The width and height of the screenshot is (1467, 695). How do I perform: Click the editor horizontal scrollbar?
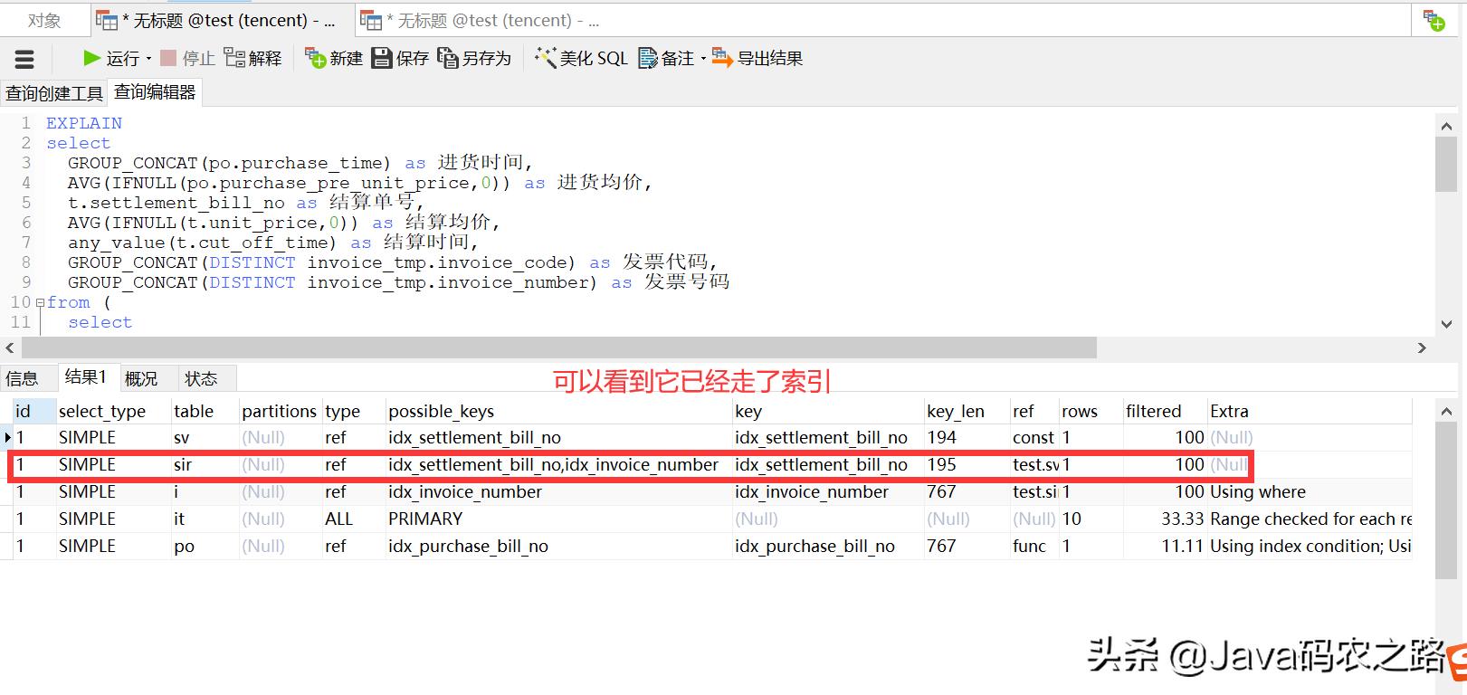[x=558, y=348]
